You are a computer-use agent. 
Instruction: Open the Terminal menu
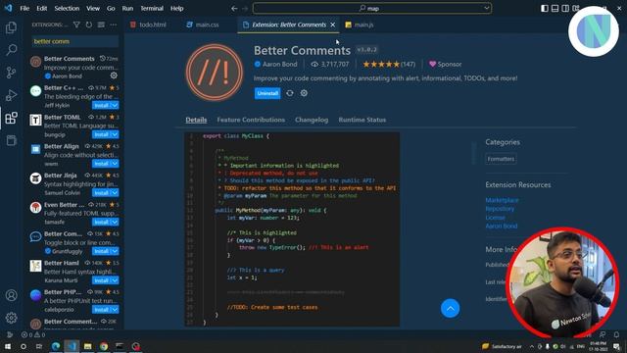(152, 9)
